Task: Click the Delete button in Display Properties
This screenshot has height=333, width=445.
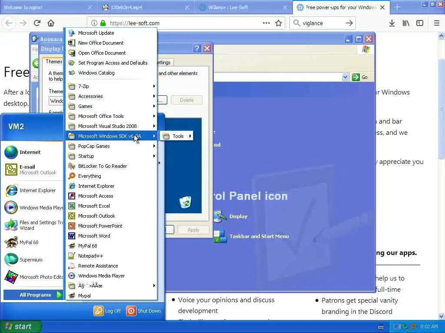Action: pyautogui.click(x=186, y=100)
